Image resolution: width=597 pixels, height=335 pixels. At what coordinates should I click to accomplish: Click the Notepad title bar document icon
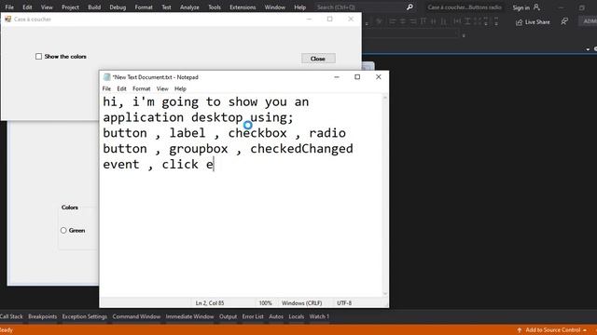point(106,77)
